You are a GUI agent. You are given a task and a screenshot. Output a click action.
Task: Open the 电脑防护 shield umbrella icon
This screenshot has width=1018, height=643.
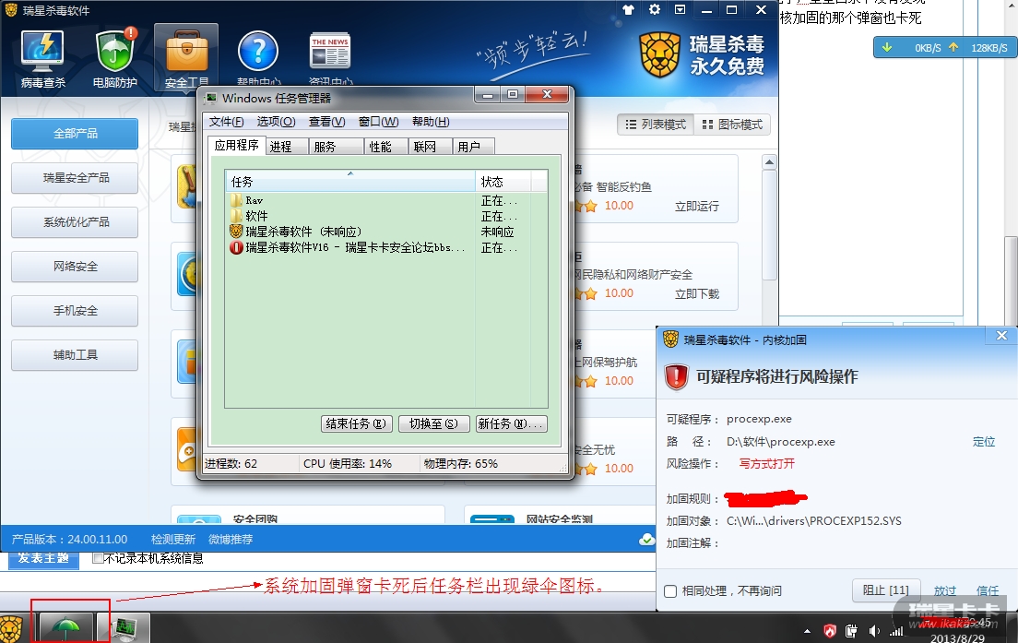(115, 58)
